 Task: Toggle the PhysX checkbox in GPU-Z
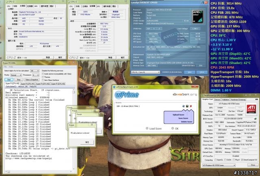tap(234, 160)
